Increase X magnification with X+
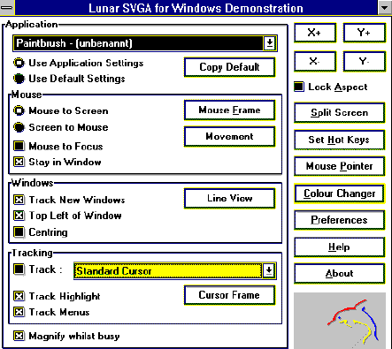The height and width of the screenshot is (349, 392). pyautogui.click(x=315, y=33)
